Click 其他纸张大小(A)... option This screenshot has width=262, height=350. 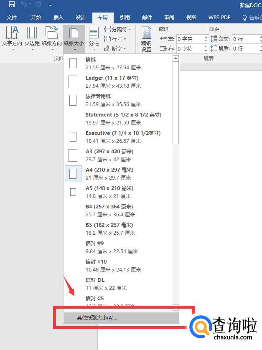pyautogui.click(x=122, y=318)
